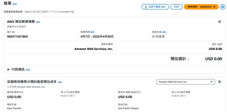This screenshot has height=112, width=227.
Task: Click 服務名稱 label
Action: pos(12,104)
